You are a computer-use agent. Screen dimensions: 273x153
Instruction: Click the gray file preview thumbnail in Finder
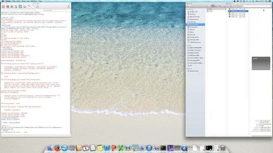point(261,63)
